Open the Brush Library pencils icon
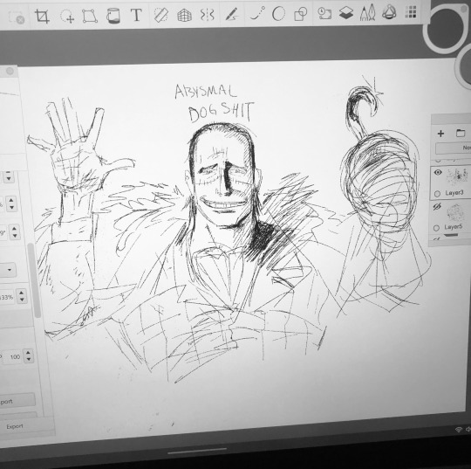Viewport: 471px width, 469px height. [368, 12]
